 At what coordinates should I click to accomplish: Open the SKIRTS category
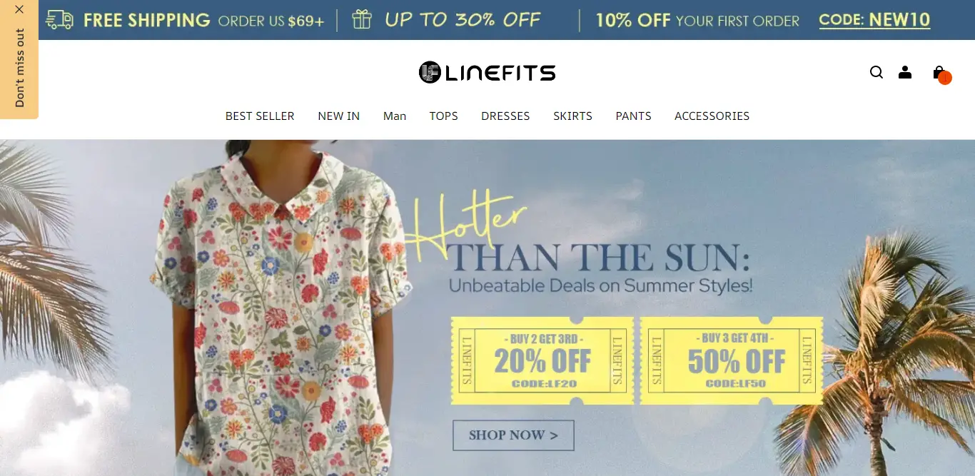(x=573, y=116)
